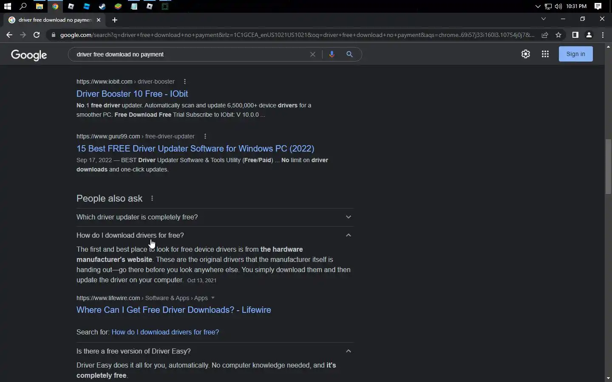Open Windows taskbar search magnifier
This screenshot has width=612, height=382.
click(x=23, y=6)
